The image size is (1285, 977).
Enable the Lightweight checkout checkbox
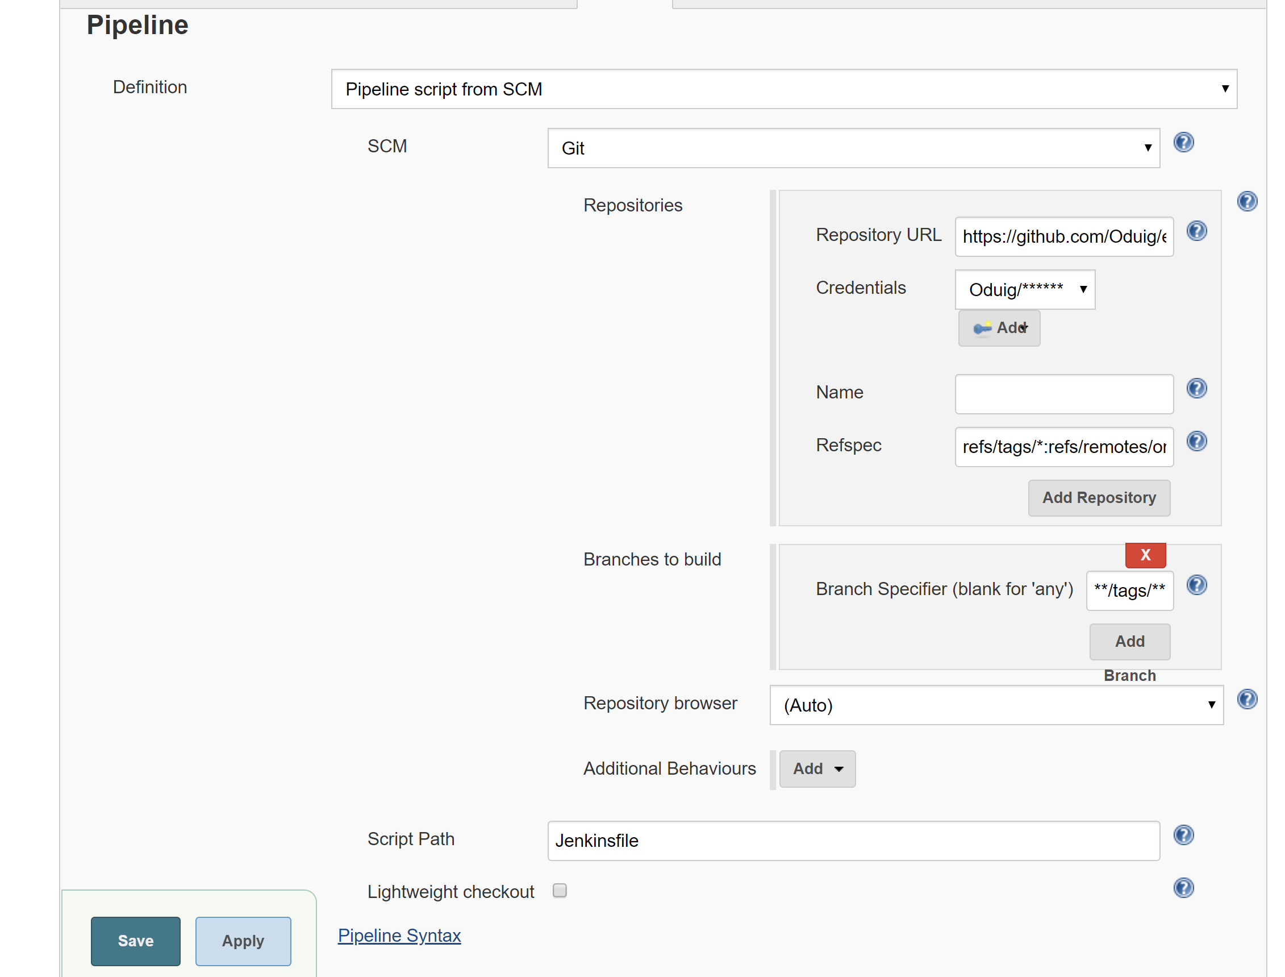[x=559, y=891]
